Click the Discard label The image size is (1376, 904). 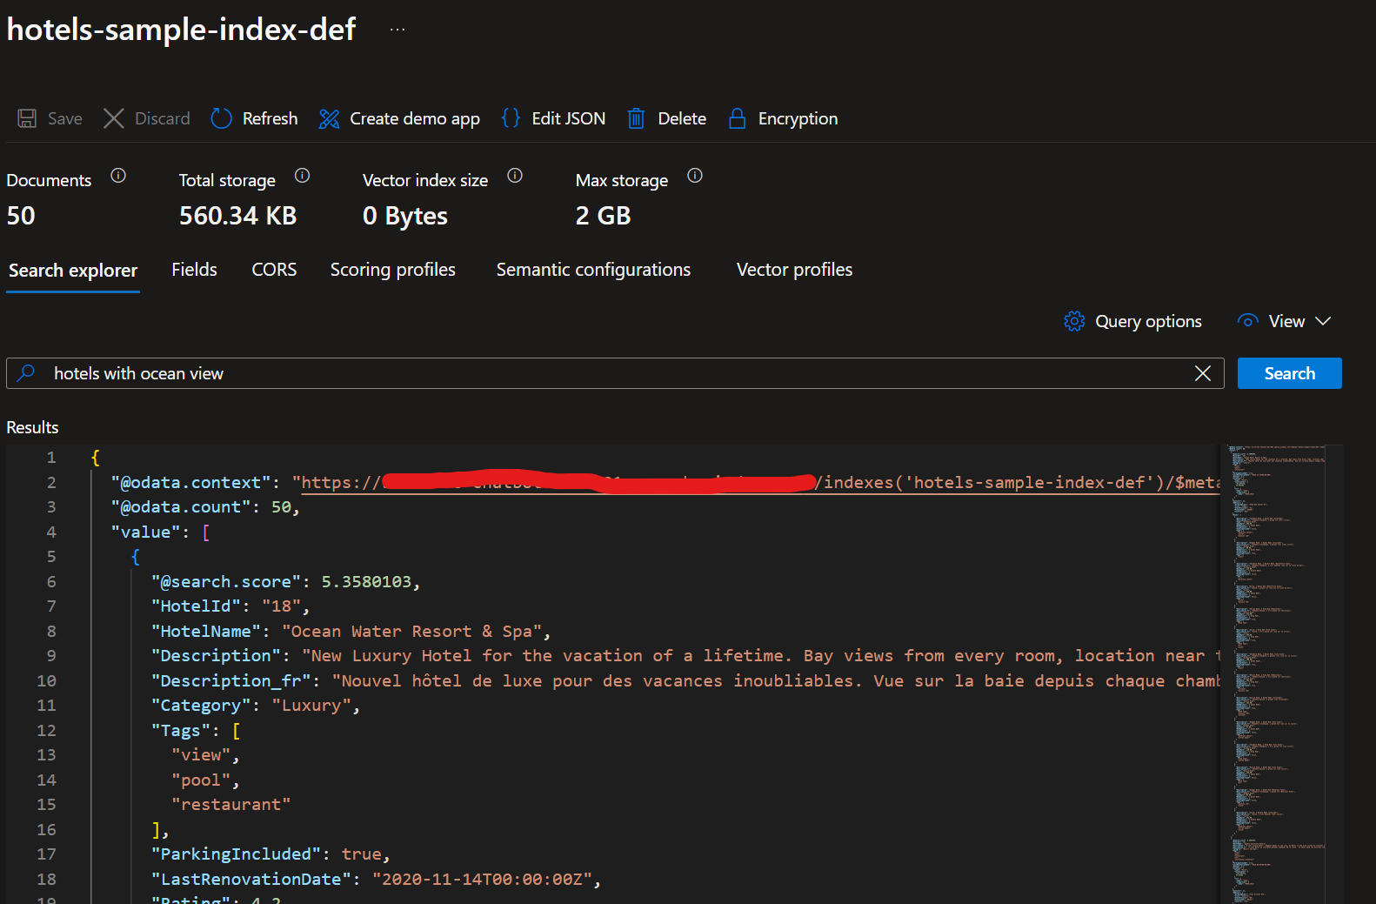[x=163, y=118]
